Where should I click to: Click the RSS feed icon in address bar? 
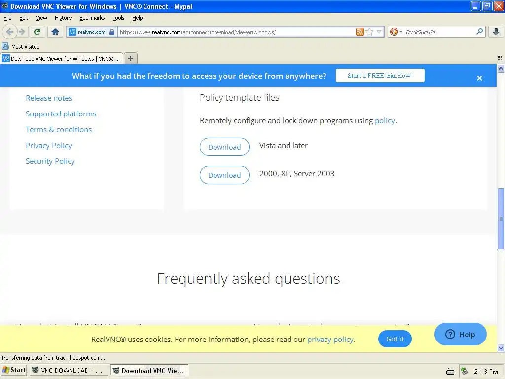point(360,32)
